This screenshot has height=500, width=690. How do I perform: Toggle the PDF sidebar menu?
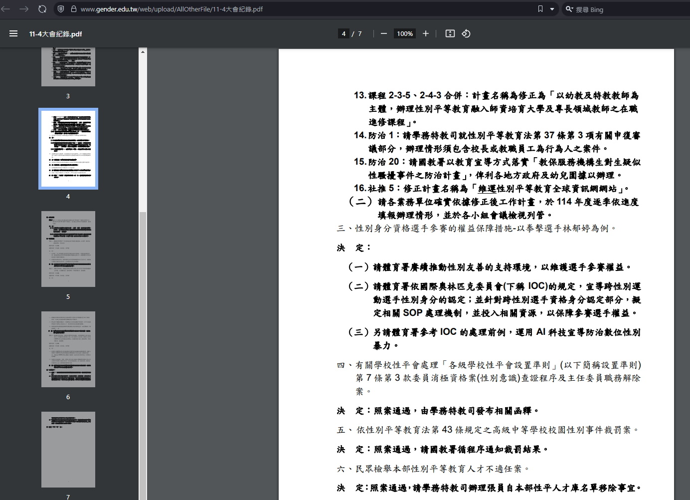click(13, 33)
